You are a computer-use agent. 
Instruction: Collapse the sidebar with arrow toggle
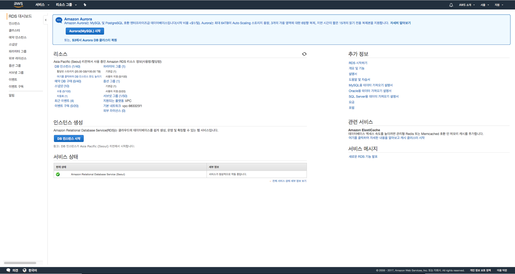pyautogui.click(x=45, y=20)
